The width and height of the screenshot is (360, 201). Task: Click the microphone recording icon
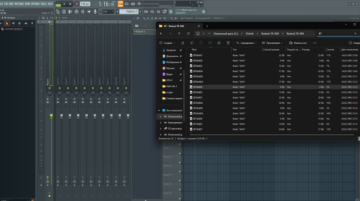[x=95, y=12]
